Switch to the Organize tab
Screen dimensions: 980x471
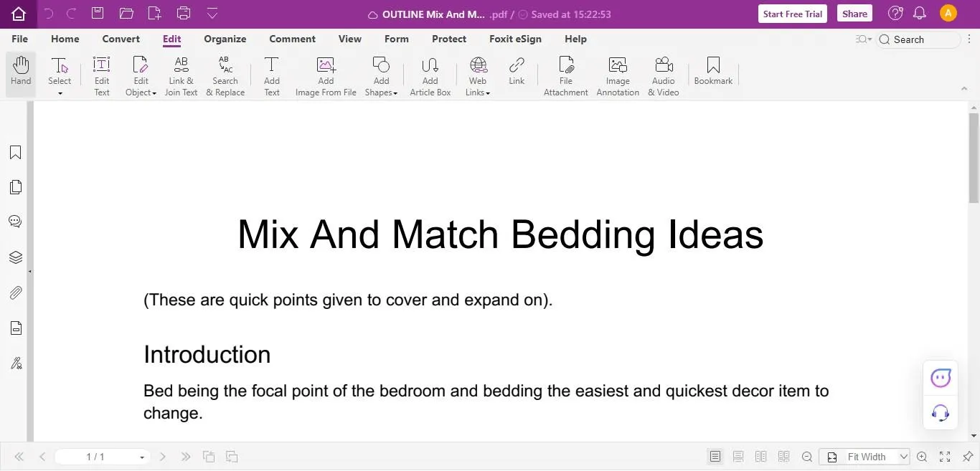pyautogui.click(x=225, y=39)
